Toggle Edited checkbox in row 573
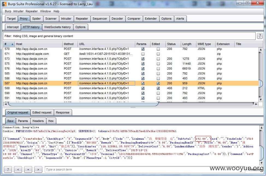This screenshot has width=266, height=176. tap(158, 59)
